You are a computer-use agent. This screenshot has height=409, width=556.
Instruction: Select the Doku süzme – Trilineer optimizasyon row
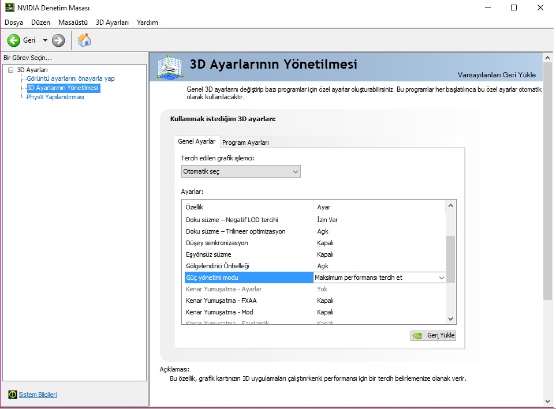click(314, 231)
